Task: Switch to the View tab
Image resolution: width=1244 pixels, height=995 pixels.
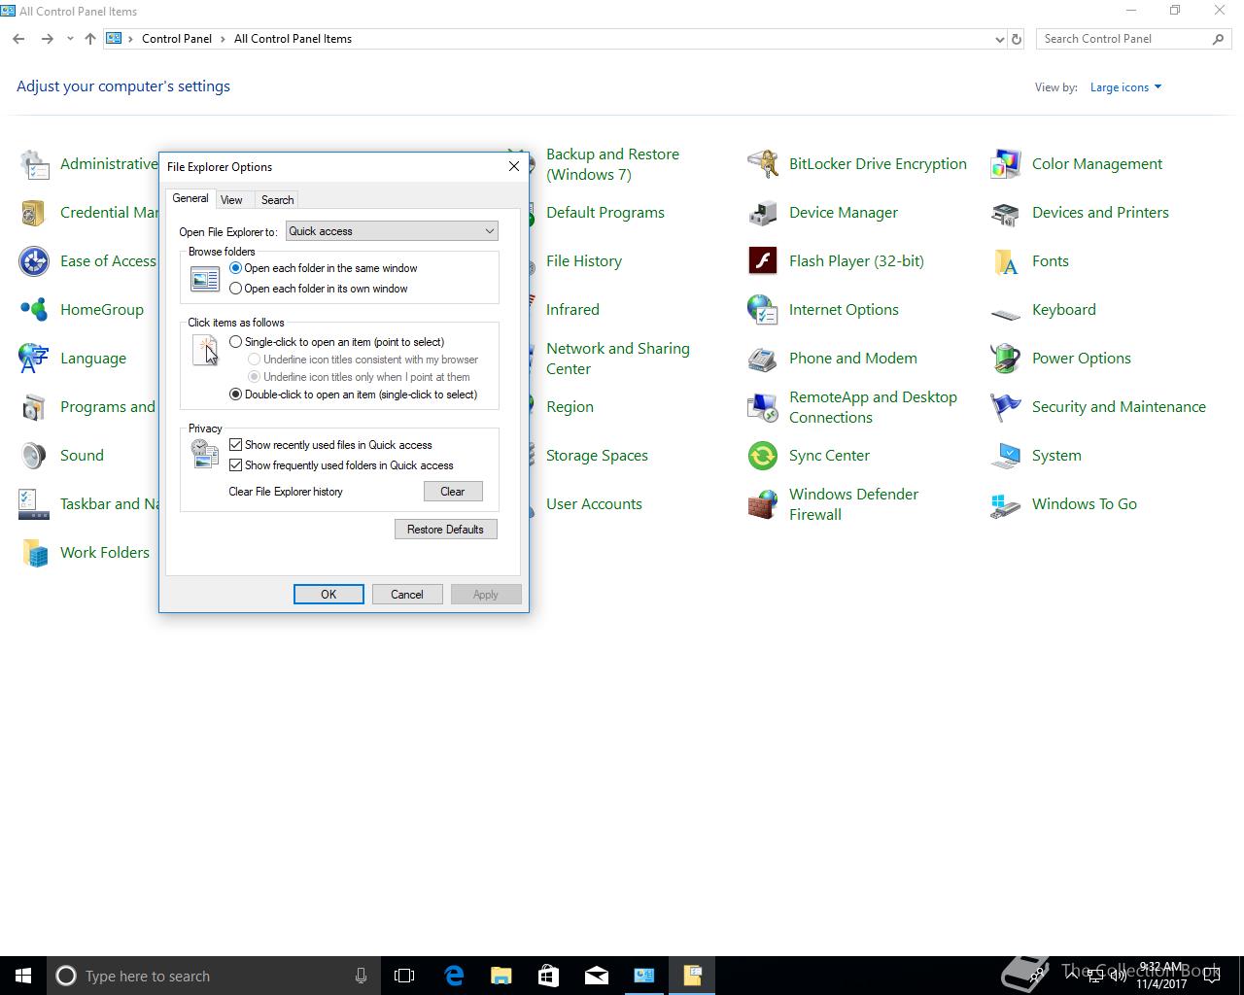Action: pyautogui.click(x=231, y=200)
